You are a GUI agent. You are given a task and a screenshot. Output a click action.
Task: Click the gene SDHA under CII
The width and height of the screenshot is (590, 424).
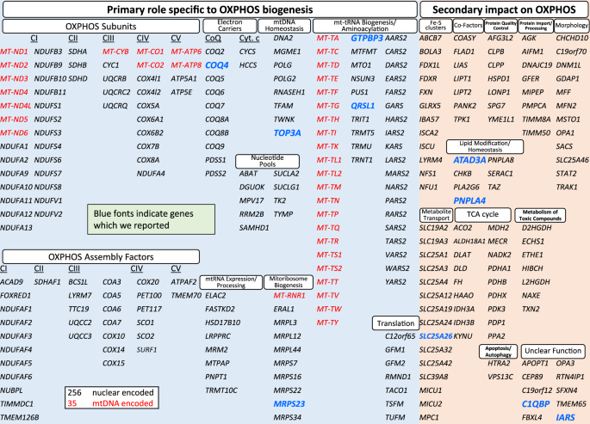point(78,52)
